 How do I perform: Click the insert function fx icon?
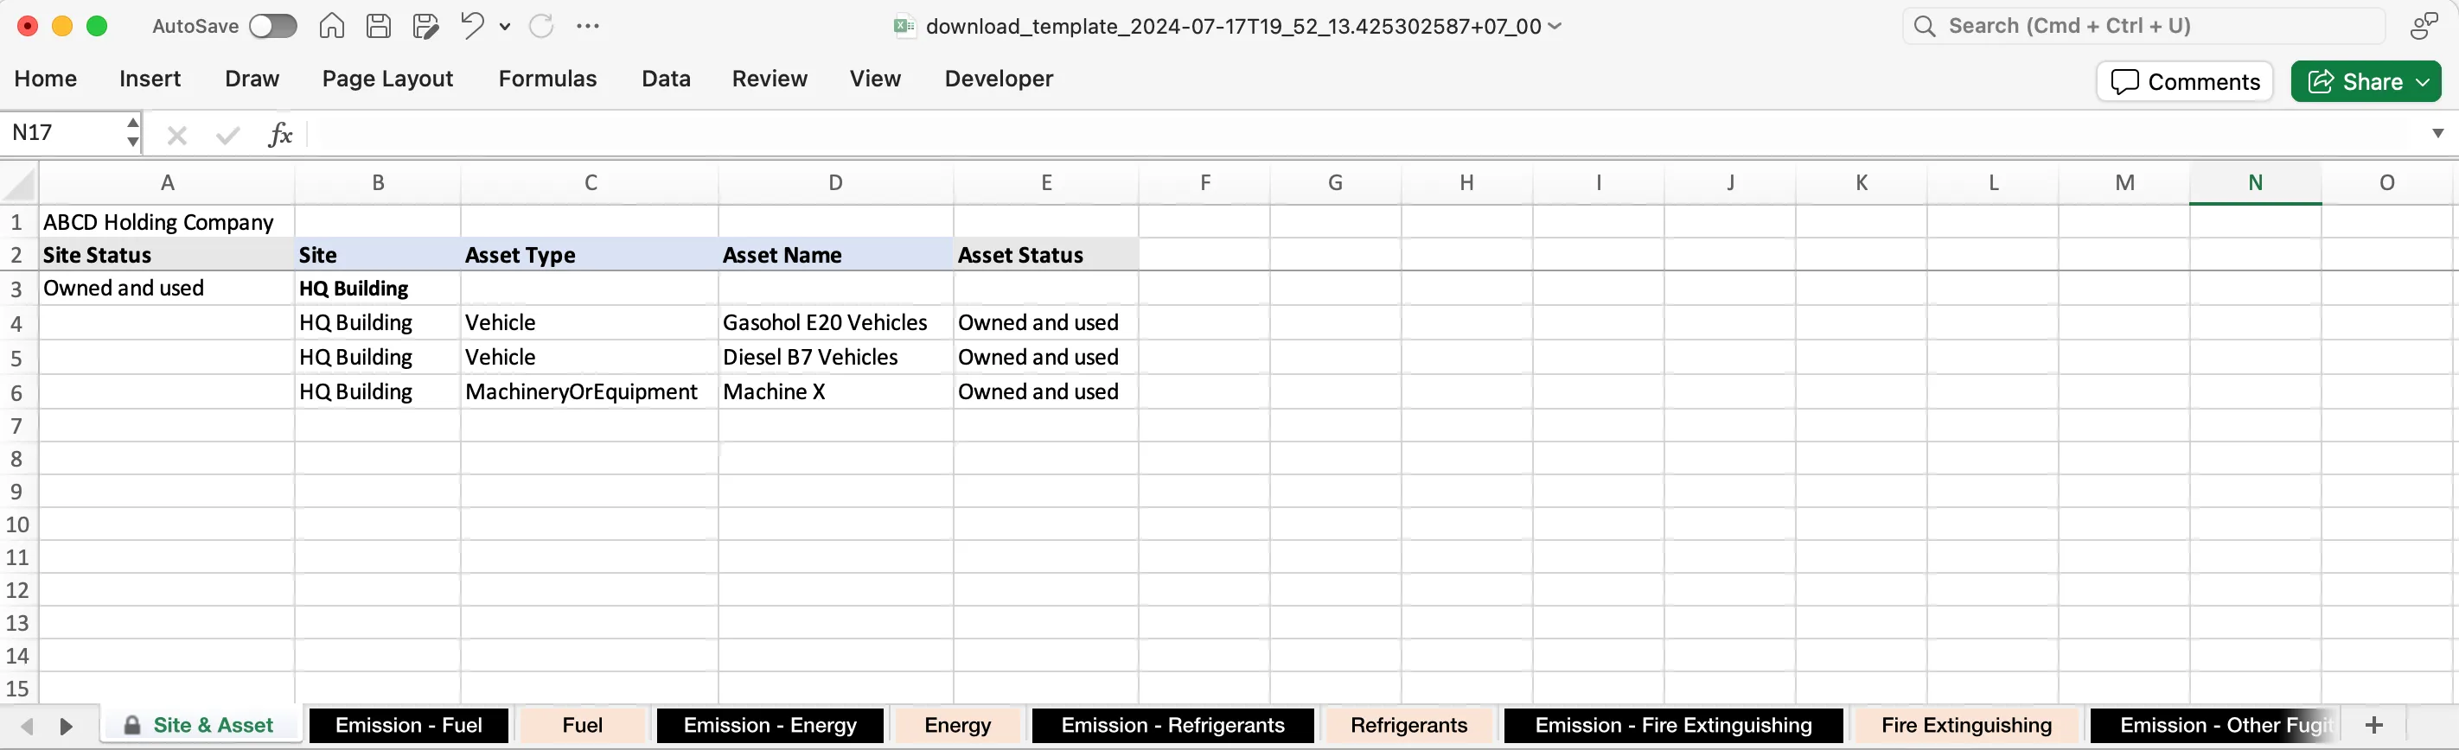(x=279, y=135)
